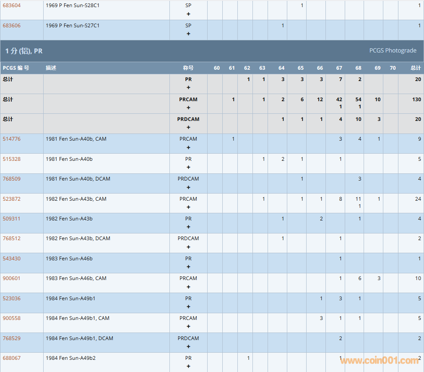Image resolution: width=424 pixels, height=372 pixels.
Task: Open PCGS number 900601 link
Action: 12,278
